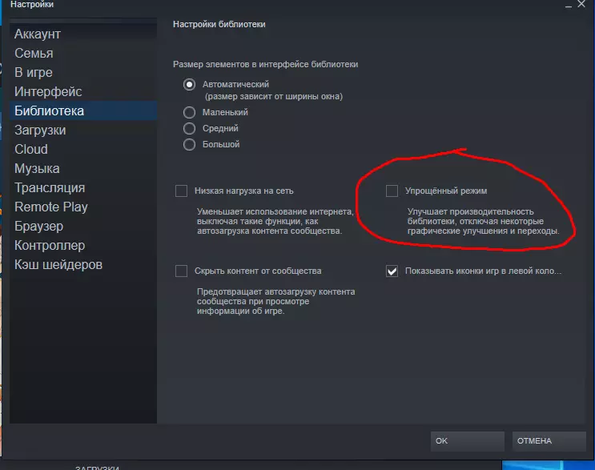The height and width of the screenshot is (470, 595).
Task: Open the Семья settings section
Action: 83,54
